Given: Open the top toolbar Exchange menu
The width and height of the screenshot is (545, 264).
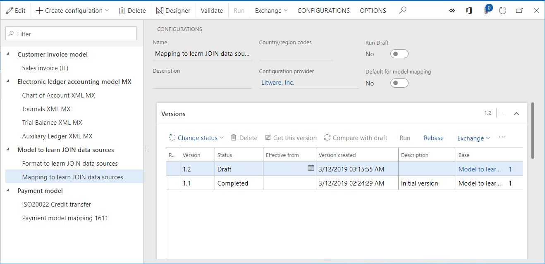Looking at the screenshot, I should click(x=271, y=11).
